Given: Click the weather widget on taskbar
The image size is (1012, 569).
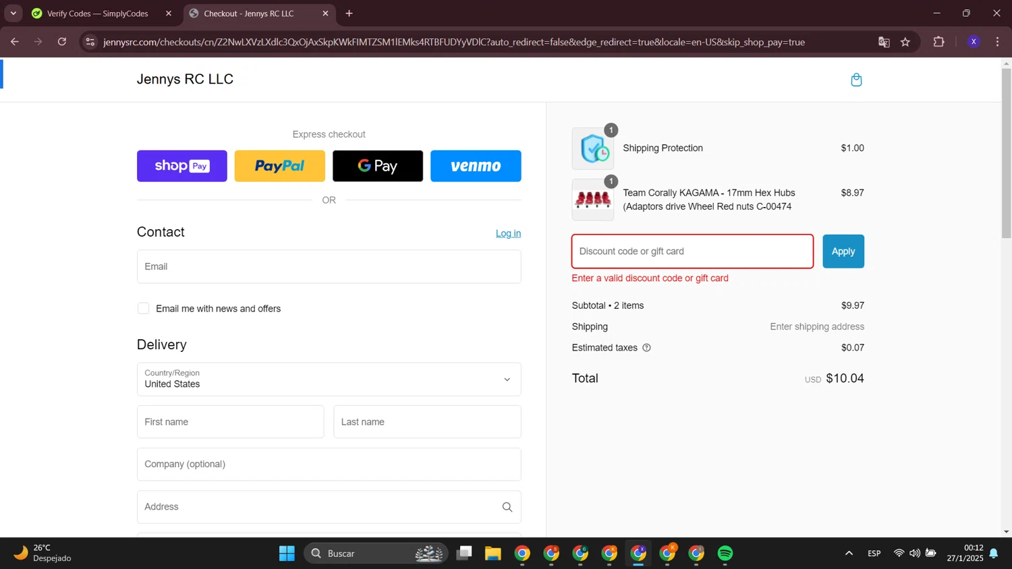Looking at the screenshot, I should click(x=43, y=553).
